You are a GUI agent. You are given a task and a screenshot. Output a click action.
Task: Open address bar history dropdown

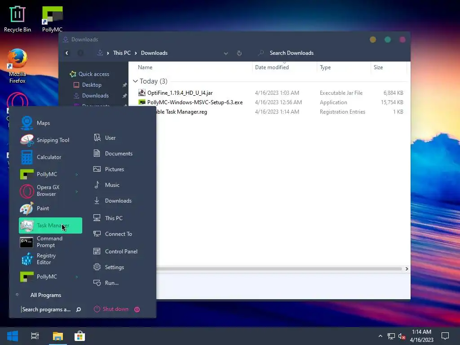pos(226,53)
